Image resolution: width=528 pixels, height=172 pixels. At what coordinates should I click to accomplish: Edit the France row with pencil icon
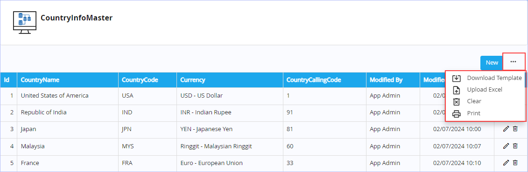point(506,163)
